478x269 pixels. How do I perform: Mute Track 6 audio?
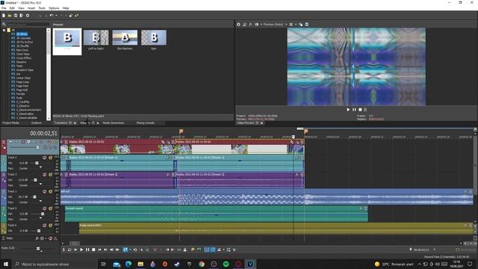pos(45,226)
